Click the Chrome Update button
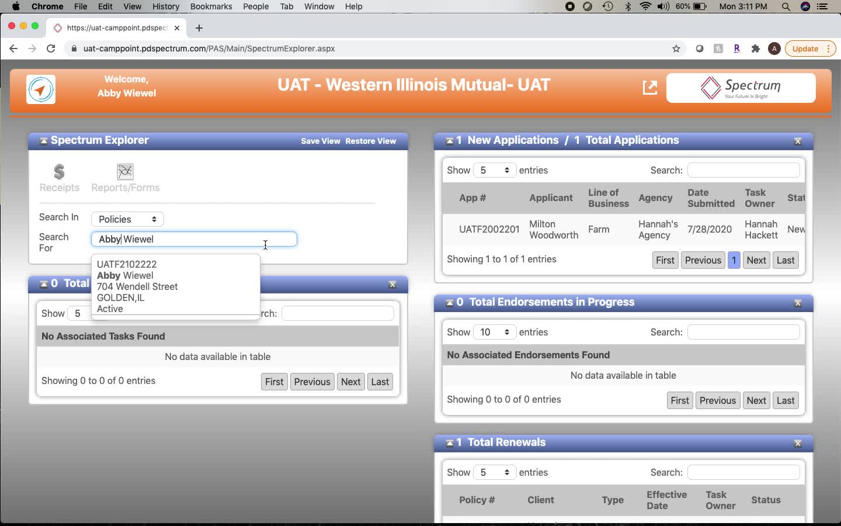This screenshot has width=841, height=526. [x=809, y=49]
